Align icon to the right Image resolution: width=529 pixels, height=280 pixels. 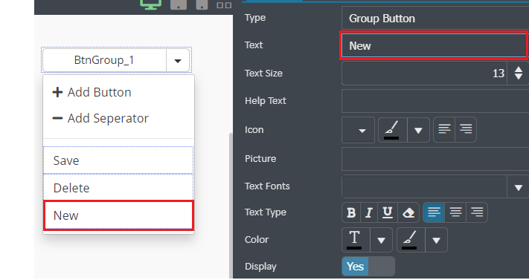point(466,130)
